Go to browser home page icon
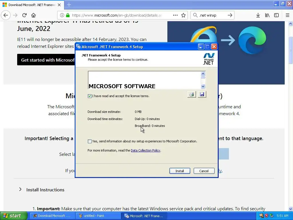Screen dimensions: 293x220 [33, 15]
